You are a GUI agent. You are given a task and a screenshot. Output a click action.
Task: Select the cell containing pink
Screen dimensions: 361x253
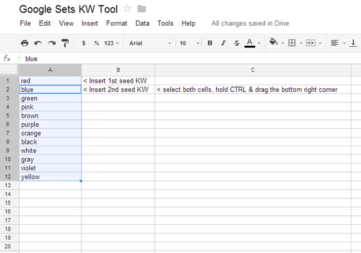click(50, 107)
